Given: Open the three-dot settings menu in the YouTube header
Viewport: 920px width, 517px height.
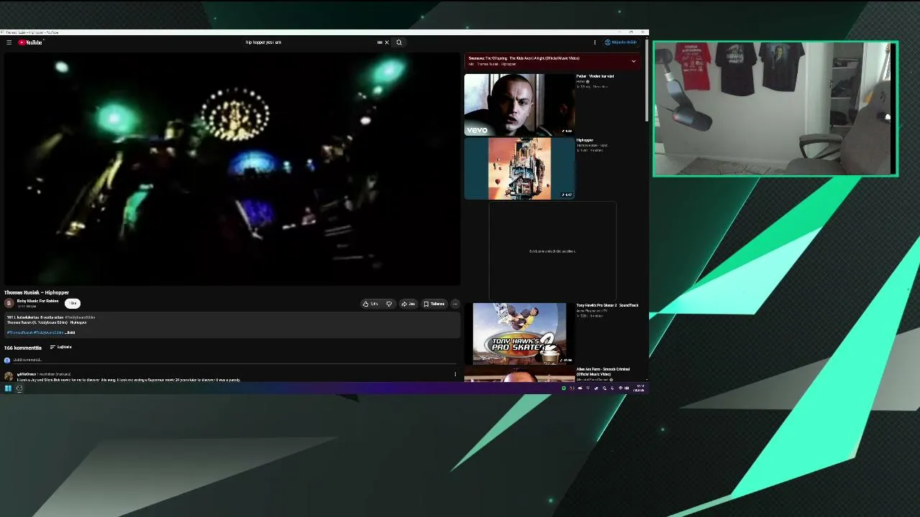Looking at the screenshot, I should (x=594, y=42).
